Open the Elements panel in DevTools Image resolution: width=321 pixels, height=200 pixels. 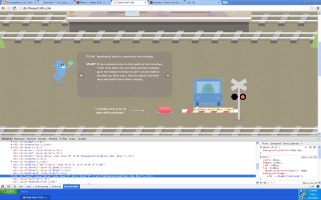(x=7, y=139)
